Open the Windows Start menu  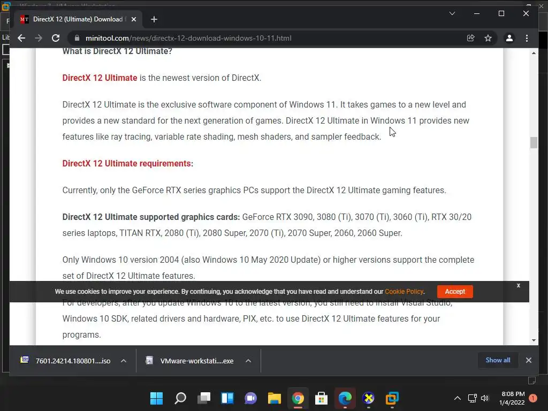pyautogui.click(x=157, y=398)
